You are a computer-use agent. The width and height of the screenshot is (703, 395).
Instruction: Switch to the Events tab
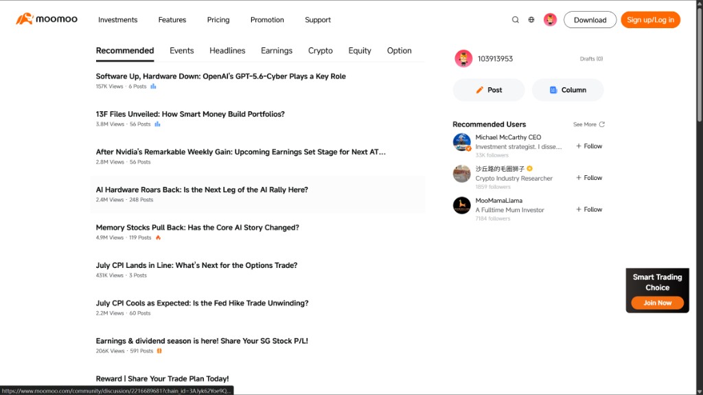[181, 51]
